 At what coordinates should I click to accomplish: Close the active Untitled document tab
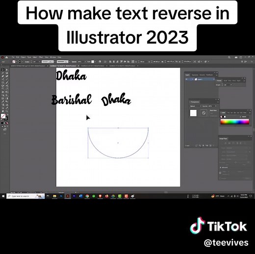(78, 66)
